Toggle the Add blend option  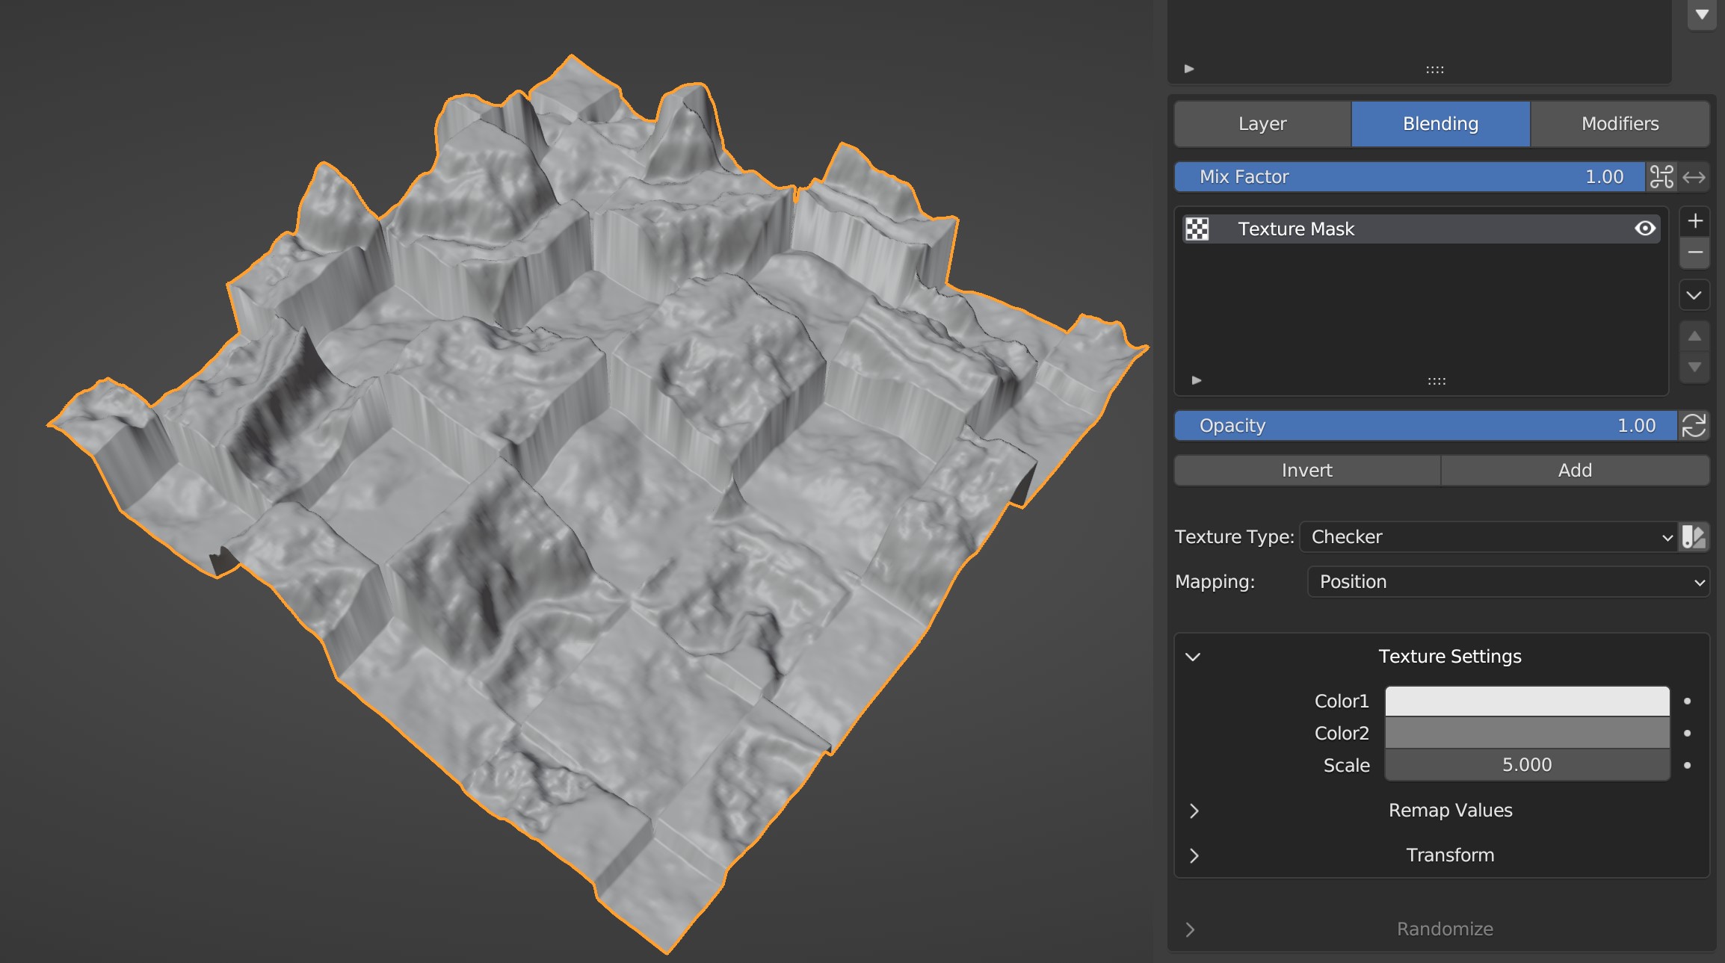pos(1575,471)
